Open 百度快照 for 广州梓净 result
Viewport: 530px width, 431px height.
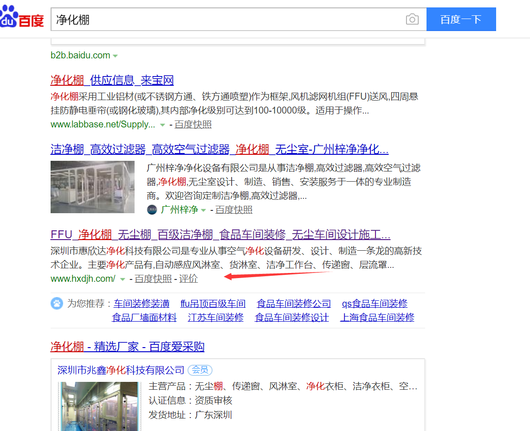tap(234, 209)
